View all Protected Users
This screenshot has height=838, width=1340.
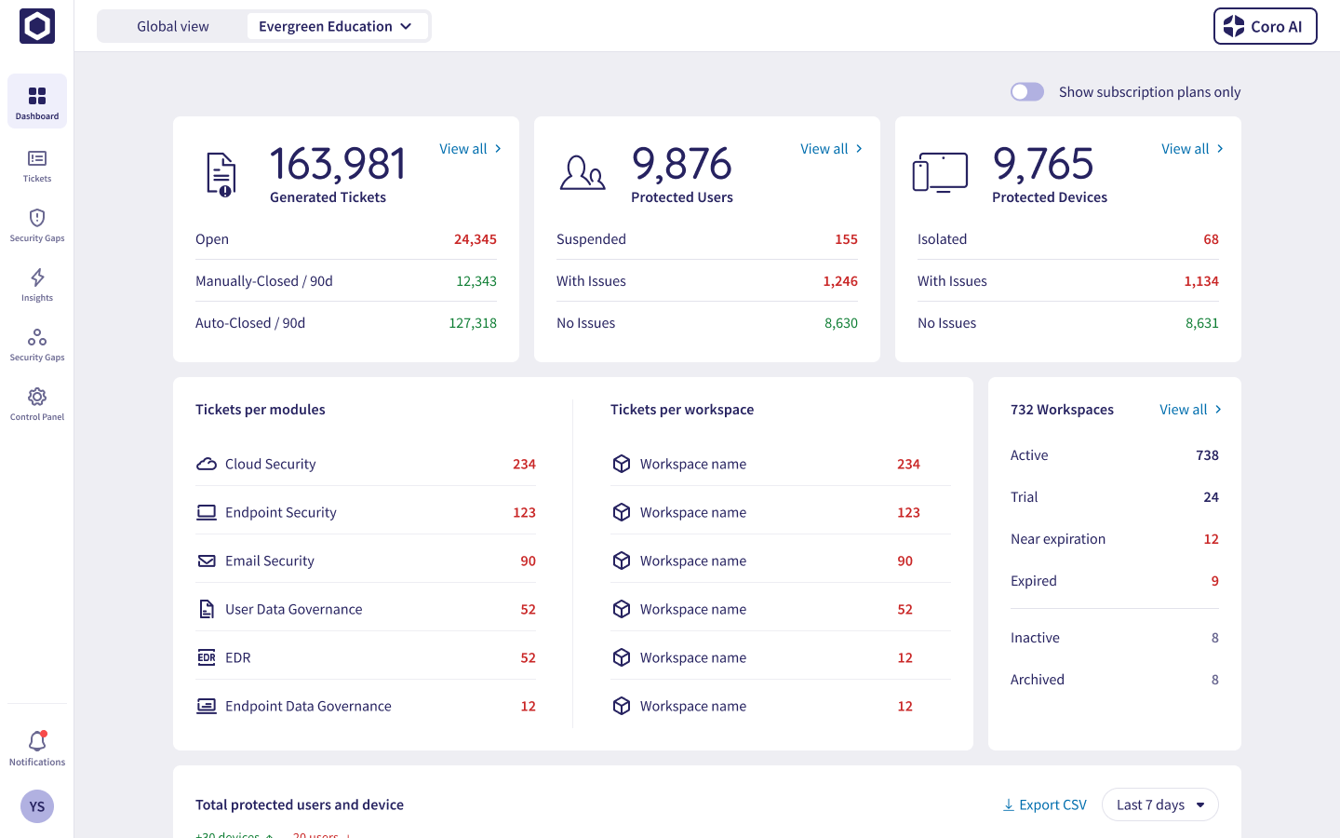(831, 149)
